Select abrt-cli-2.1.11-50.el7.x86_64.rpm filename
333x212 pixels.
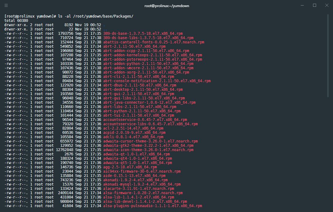[x=139, y=77]
